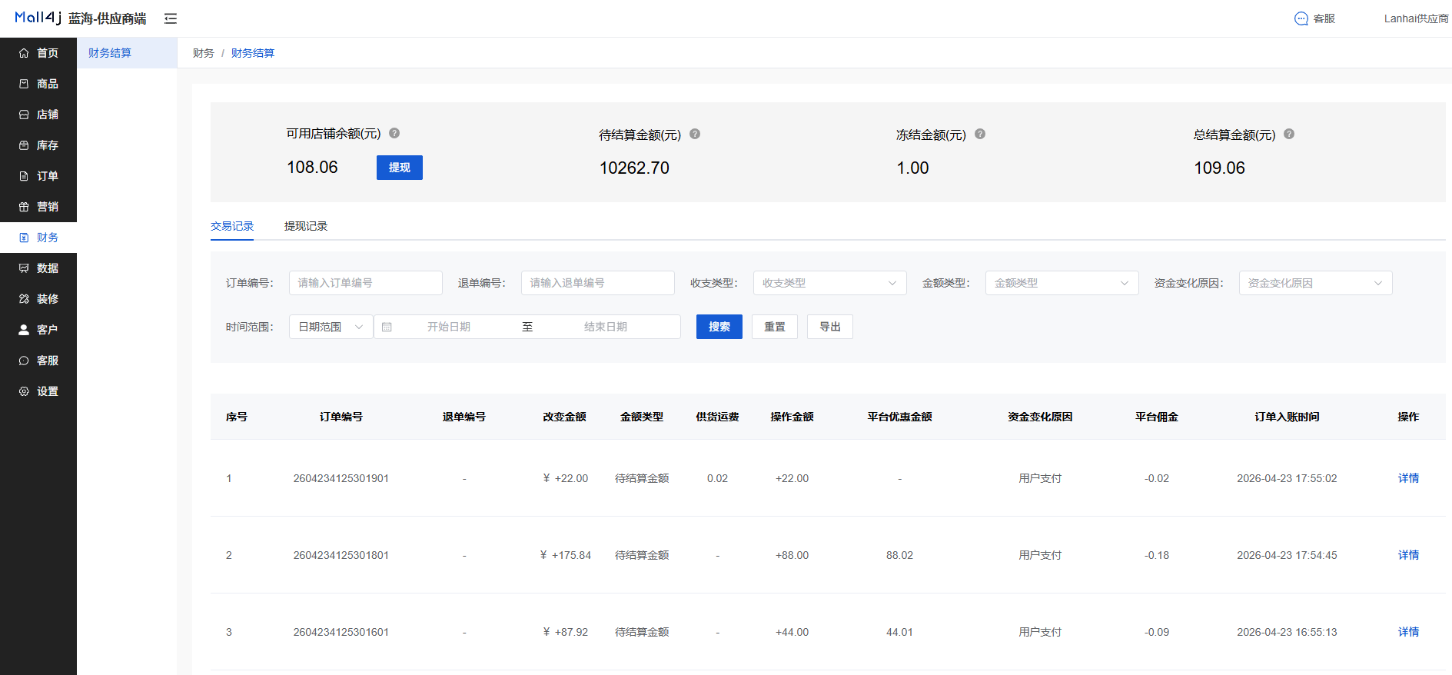Click the 改变金额 column header

[x=565, y=417]
